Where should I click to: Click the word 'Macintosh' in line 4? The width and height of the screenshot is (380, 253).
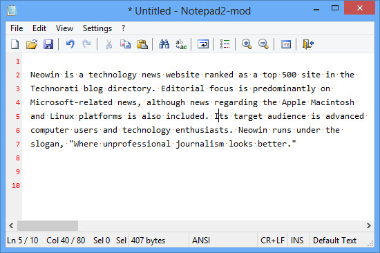332,102
